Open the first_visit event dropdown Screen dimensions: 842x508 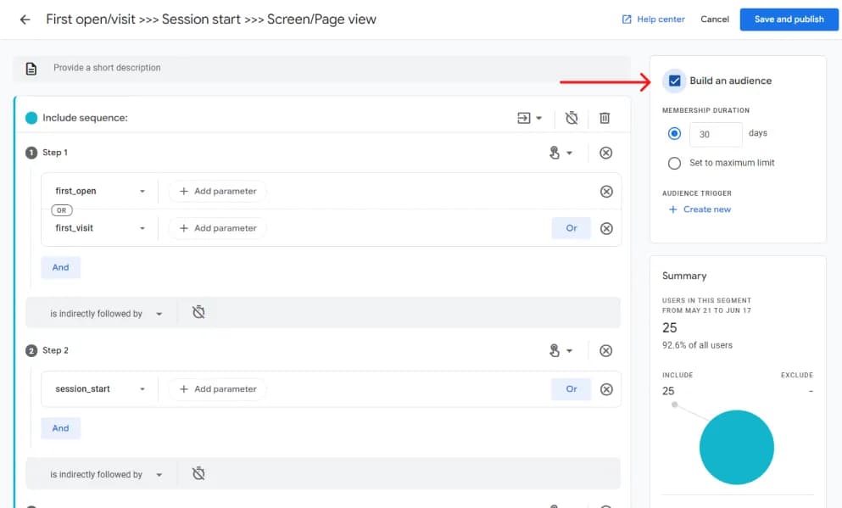pyautogui.click(x=100, y=228)
